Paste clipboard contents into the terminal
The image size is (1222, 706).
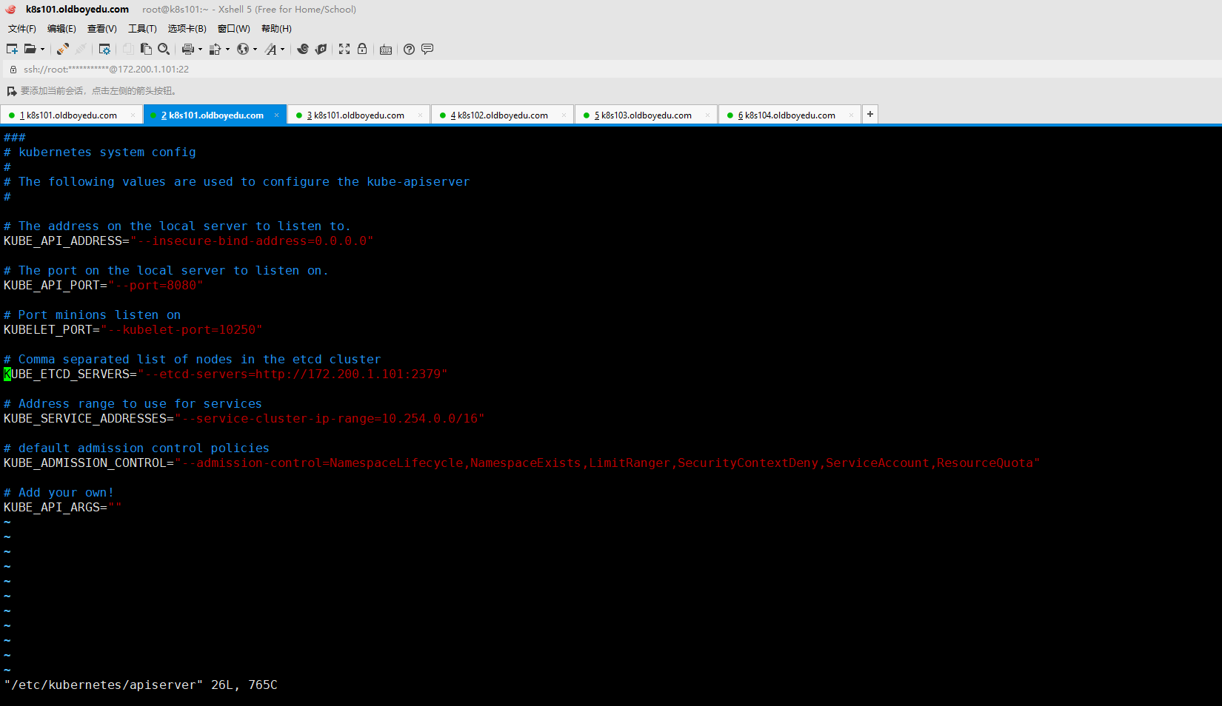click(146, 49)
